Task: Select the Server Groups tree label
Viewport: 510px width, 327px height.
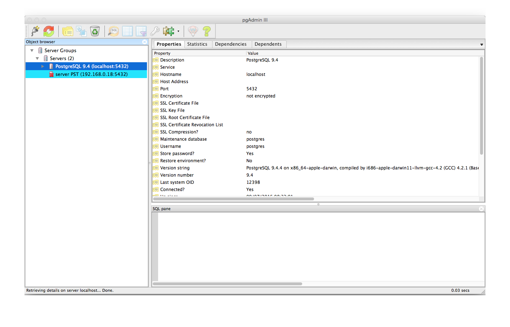Action: (x=61, y=50)
